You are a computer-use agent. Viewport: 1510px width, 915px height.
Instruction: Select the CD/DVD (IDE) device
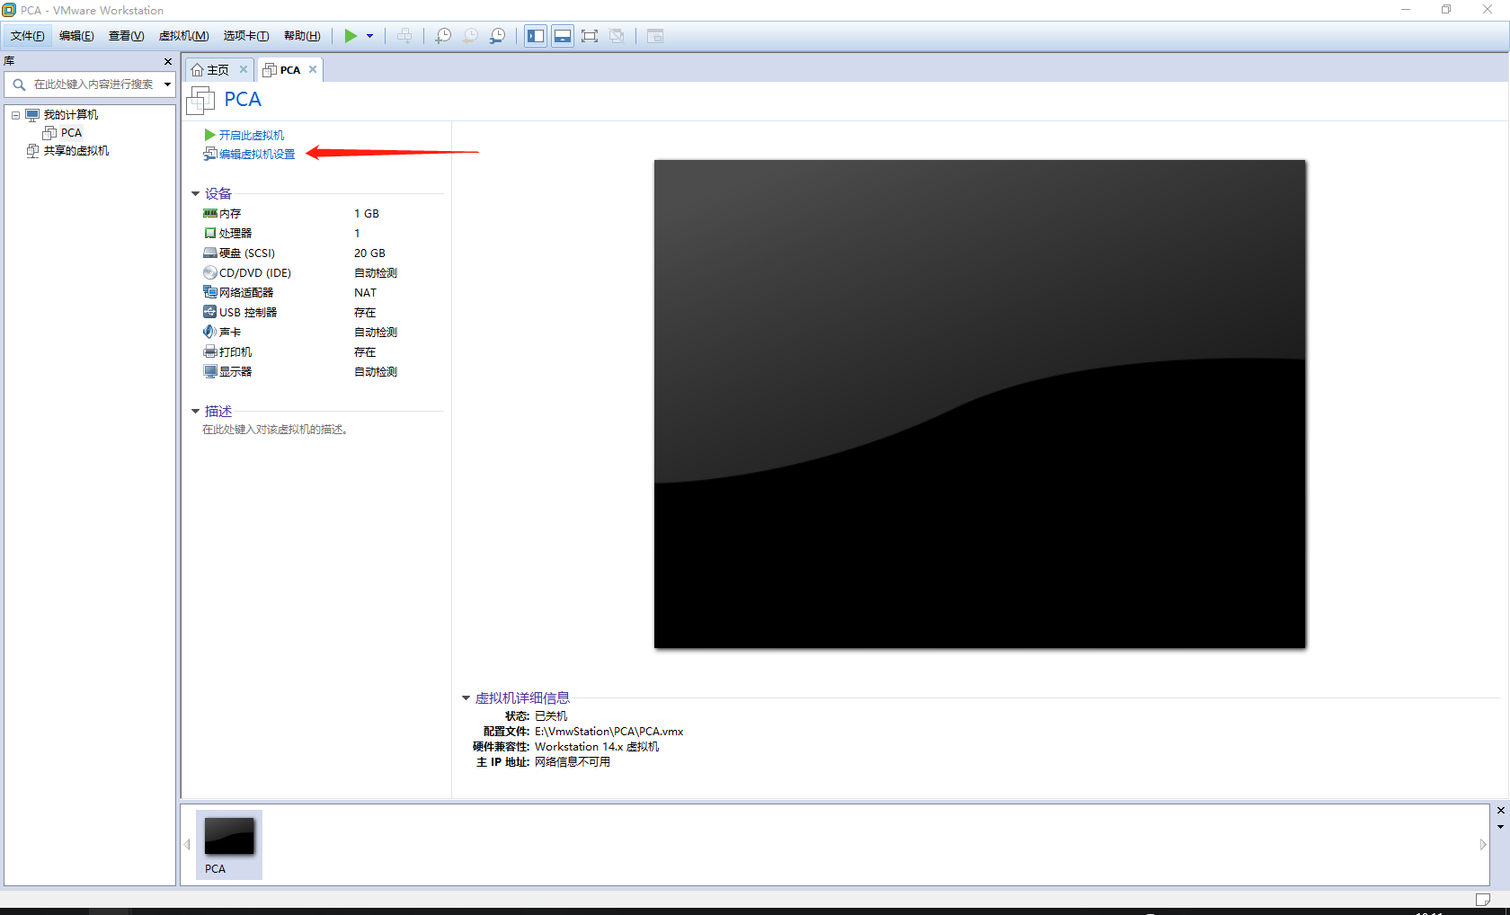[x=254, y=272]
